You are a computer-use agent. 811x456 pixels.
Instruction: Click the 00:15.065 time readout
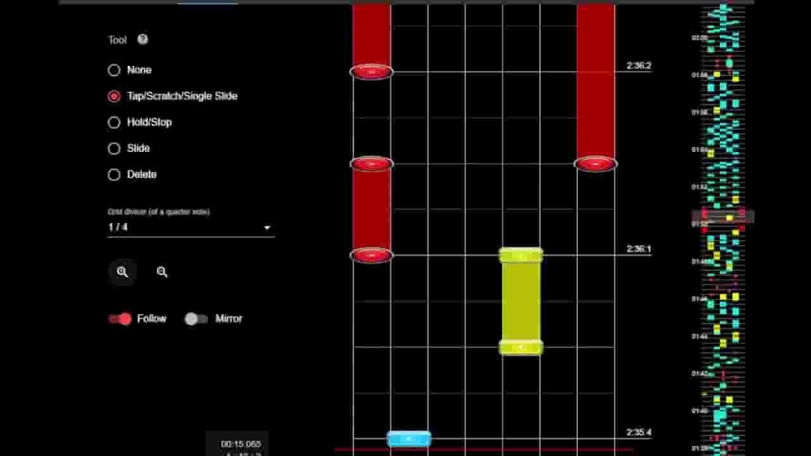click(x=241, y=444)
